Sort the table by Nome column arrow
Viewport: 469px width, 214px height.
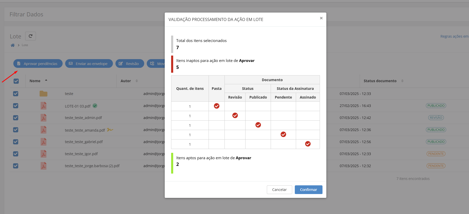point(46,80)
